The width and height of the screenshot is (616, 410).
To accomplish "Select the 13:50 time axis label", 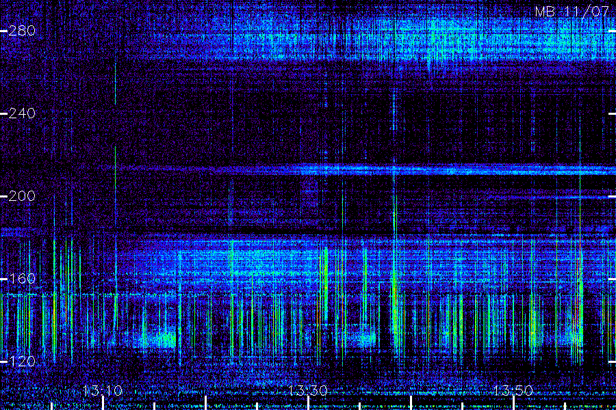I will pos(513,391).
